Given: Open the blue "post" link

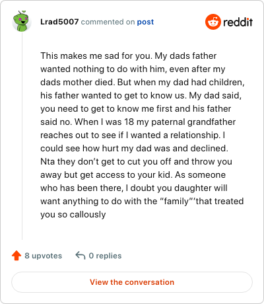Looking at the screenshot, I should 145,22.
